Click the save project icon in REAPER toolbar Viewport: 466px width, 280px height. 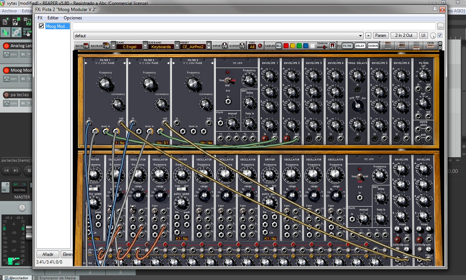point(27,22)
